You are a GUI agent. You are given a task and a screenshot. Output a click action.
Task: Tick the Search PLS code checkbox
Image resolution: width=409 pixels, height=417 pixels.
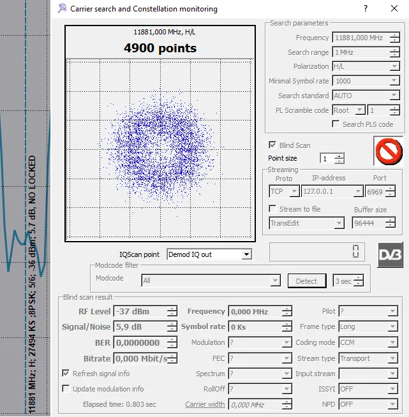[x=336, y=124]
